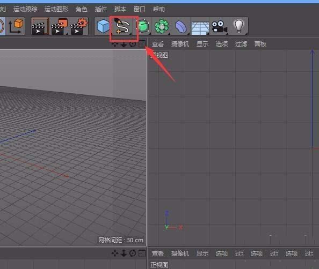319x269 pixels.
Task: Click lower-left view's zoom camera icon
Action: click(124, 253)
